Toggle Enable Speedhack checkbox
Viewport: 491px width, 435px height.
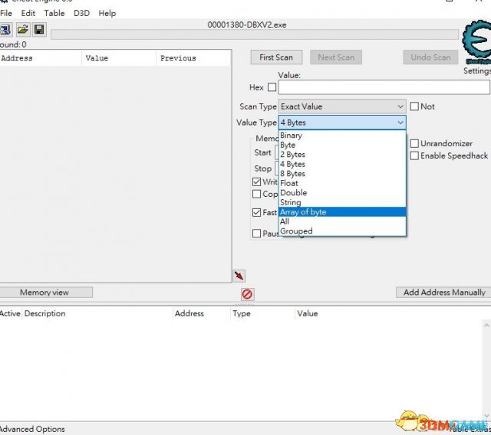pyautogui.click(x=414, y=155)
